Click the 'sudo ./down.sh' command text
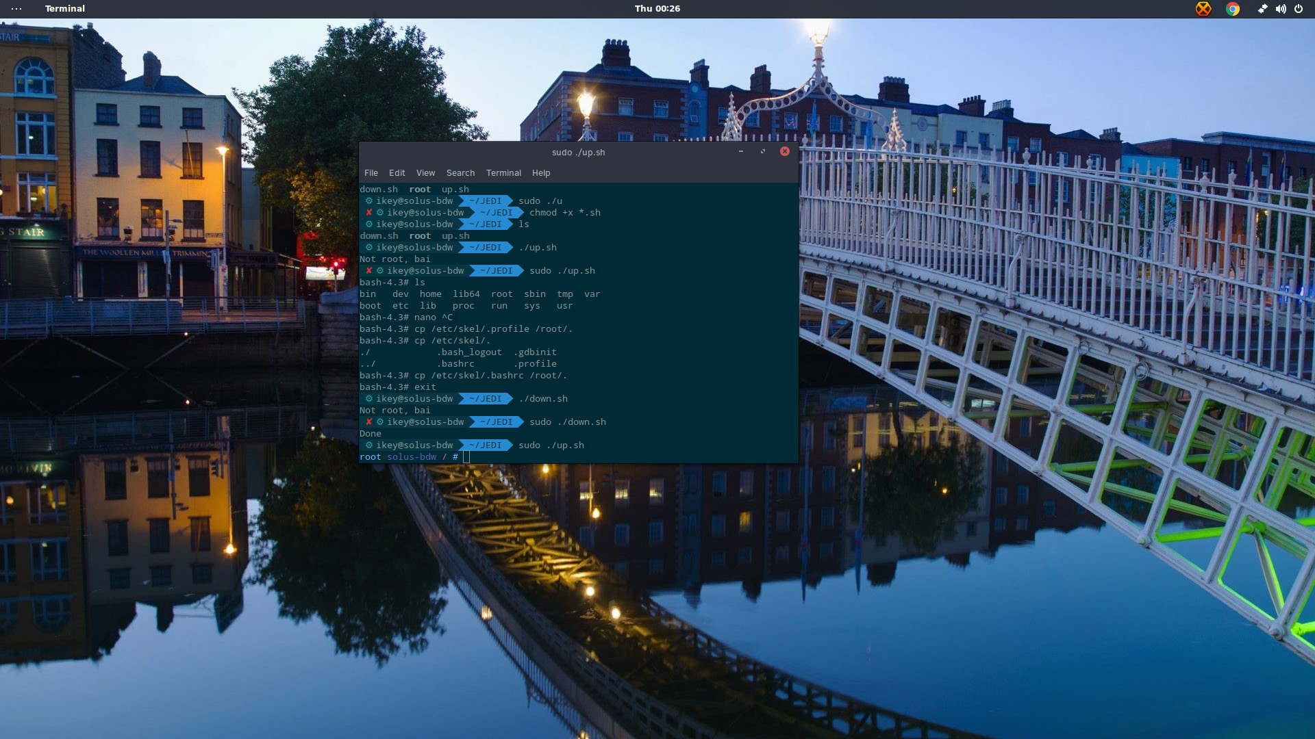This screenshot has height=739, width=1315. (x=568, y=422)
